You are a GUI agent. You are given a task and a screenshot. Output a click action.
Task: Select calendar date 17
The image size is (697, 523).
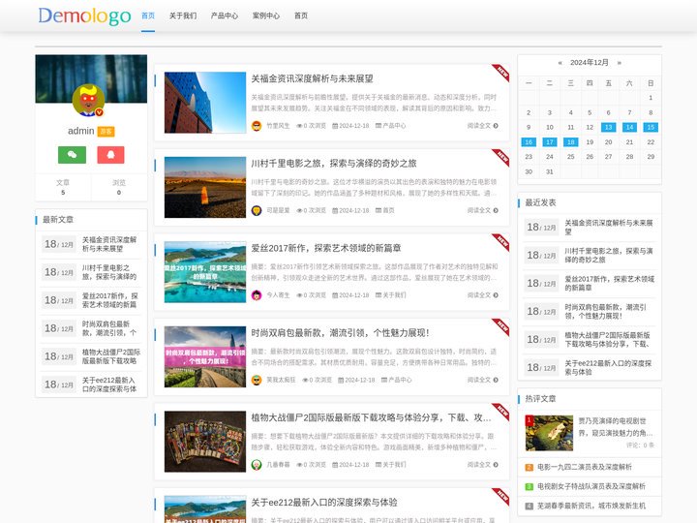pos(550,141)
